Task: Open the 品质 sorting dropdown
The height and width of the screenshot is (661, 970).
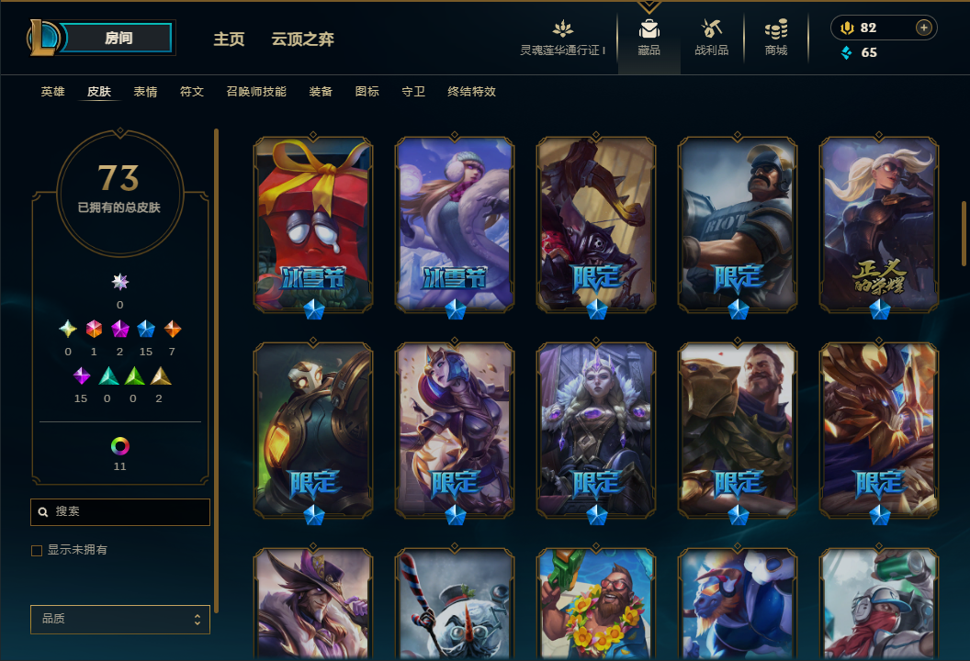Action: point(120,619)
